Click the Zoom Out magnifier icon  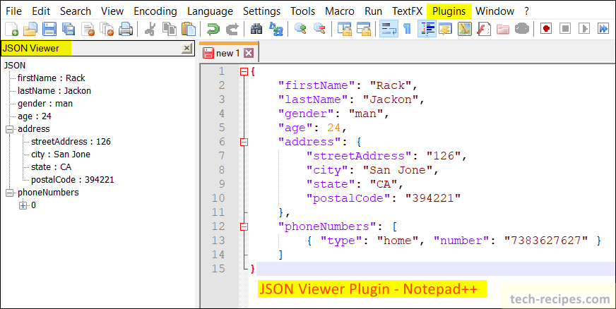click(319, 29)
